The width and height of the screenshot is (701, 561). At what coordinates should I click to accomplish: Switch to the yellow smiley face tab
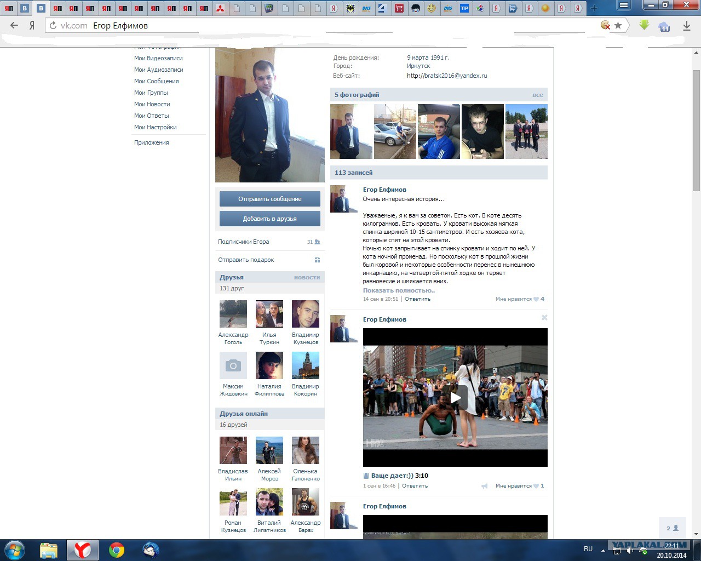432,8
